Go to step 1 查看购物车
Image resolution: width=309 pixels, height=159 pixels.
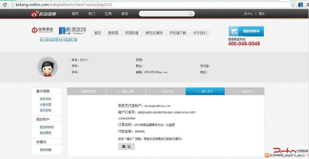pos(86,91)
